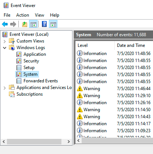Click the Subscriptions icon

pos(12,94)
